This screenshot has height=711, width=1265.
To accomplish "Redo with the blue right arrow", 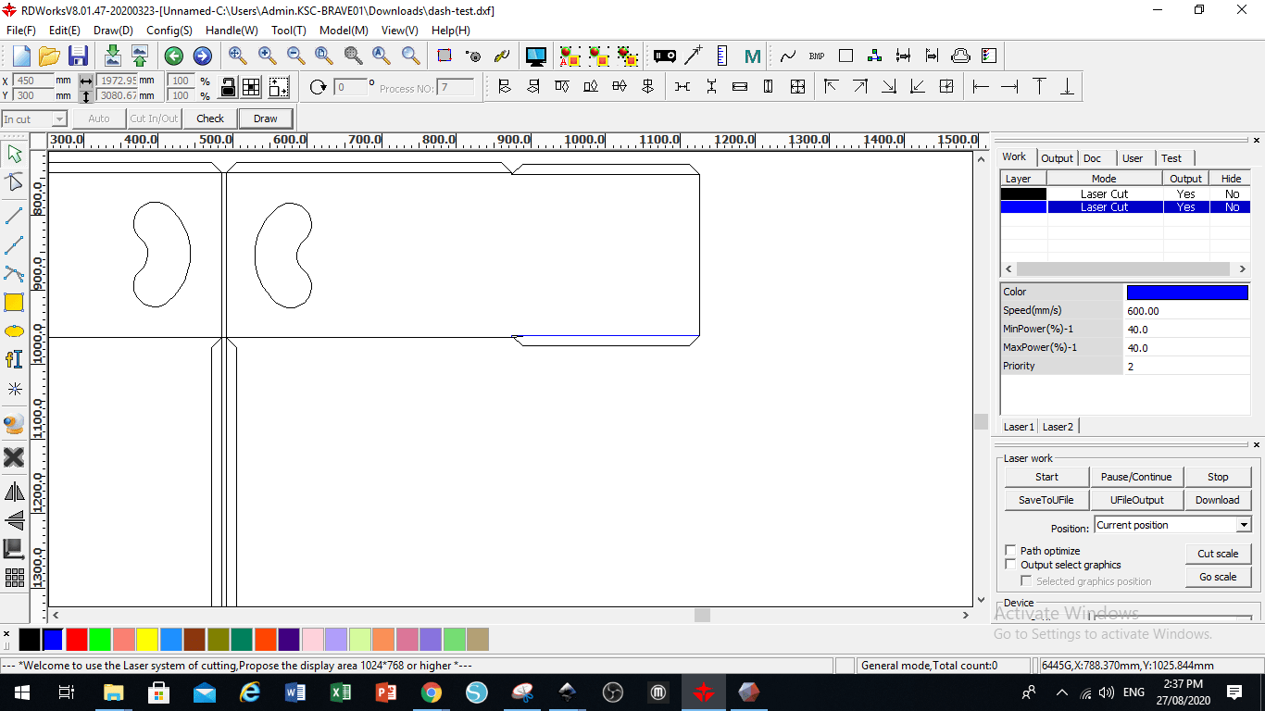I will [202, 56].
